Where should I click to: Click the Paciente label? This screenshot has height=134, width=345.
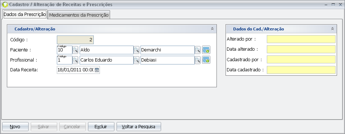tap(20, 50)
